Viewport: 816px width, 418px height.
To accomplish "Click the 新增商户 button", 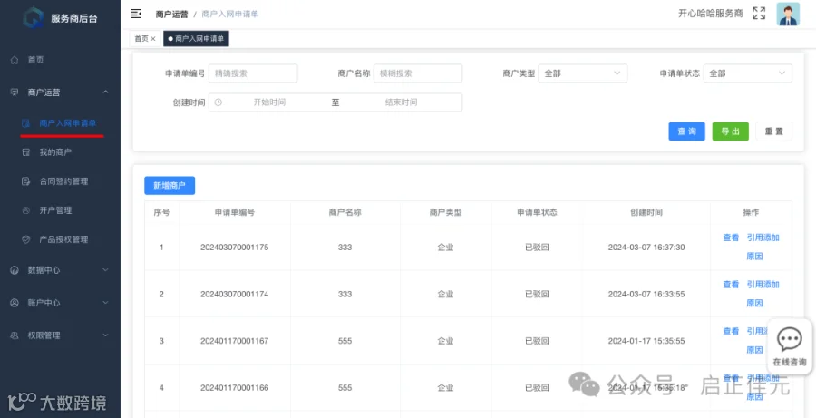I will (170, 185).
